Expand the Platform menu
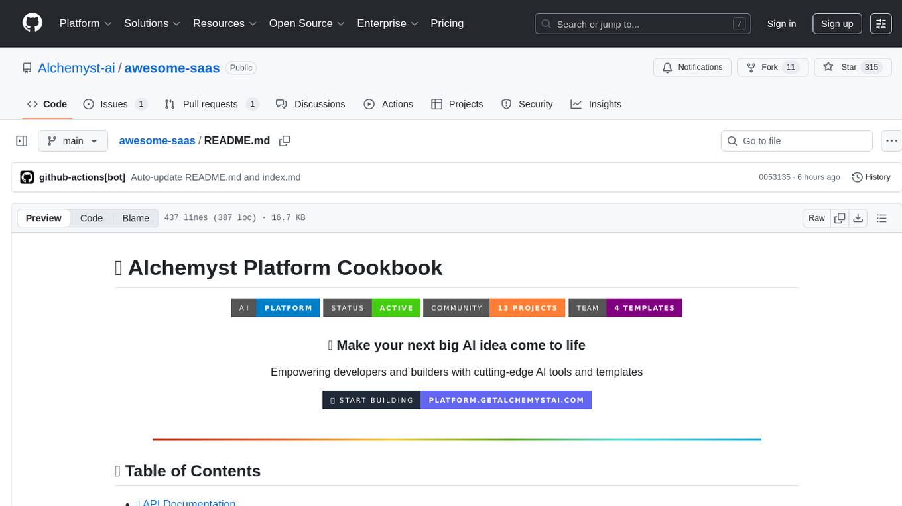This screenshot has width=902, height=506. (86, 23)
